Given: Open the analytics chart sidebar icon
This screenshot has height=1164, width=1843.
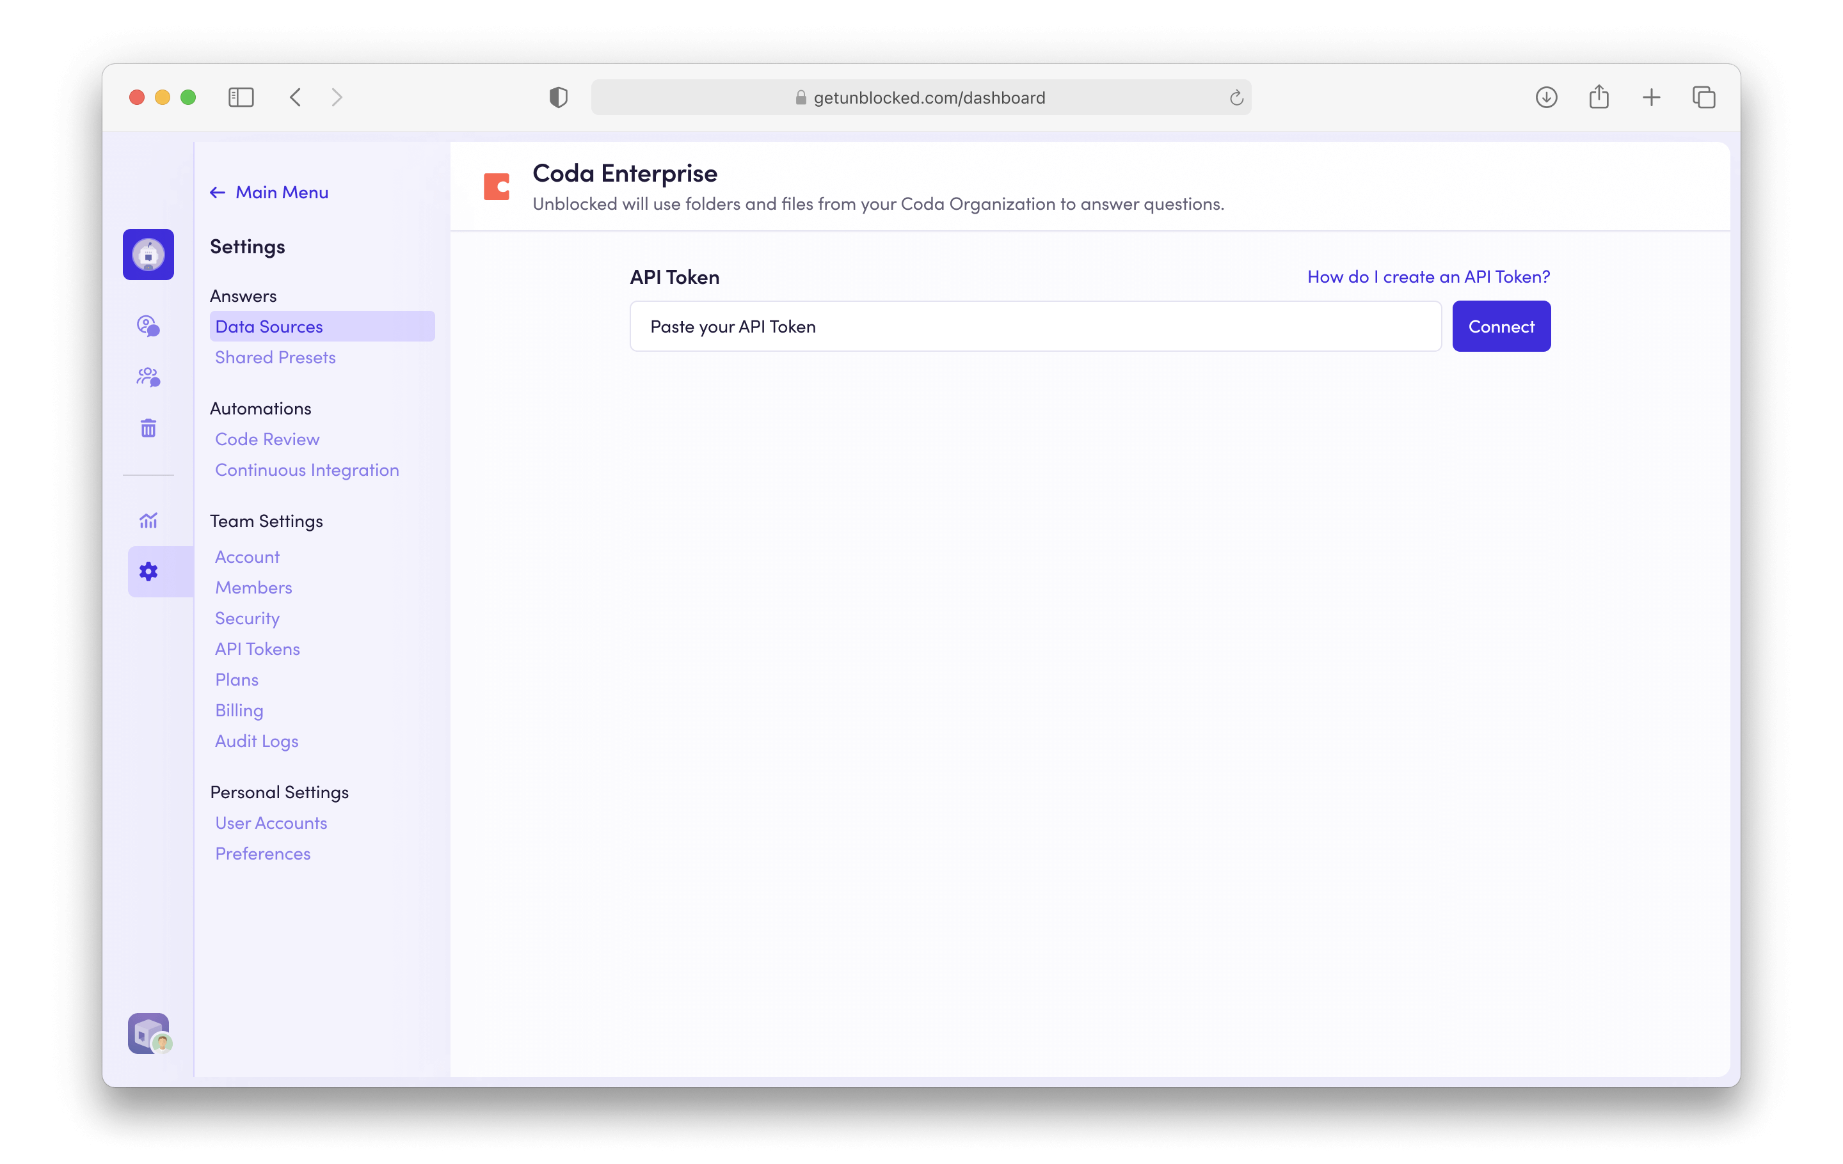Looking at the screenshot, I should coord(148,521).
